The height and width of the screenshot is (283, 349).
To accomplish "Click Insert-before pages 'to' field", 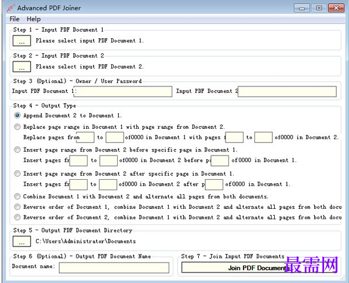I will tap(108, 161).
